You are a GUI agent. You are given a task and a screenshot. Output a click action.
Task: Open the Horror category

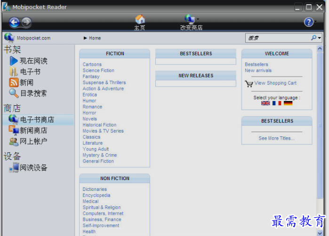(x=89, y=113)
